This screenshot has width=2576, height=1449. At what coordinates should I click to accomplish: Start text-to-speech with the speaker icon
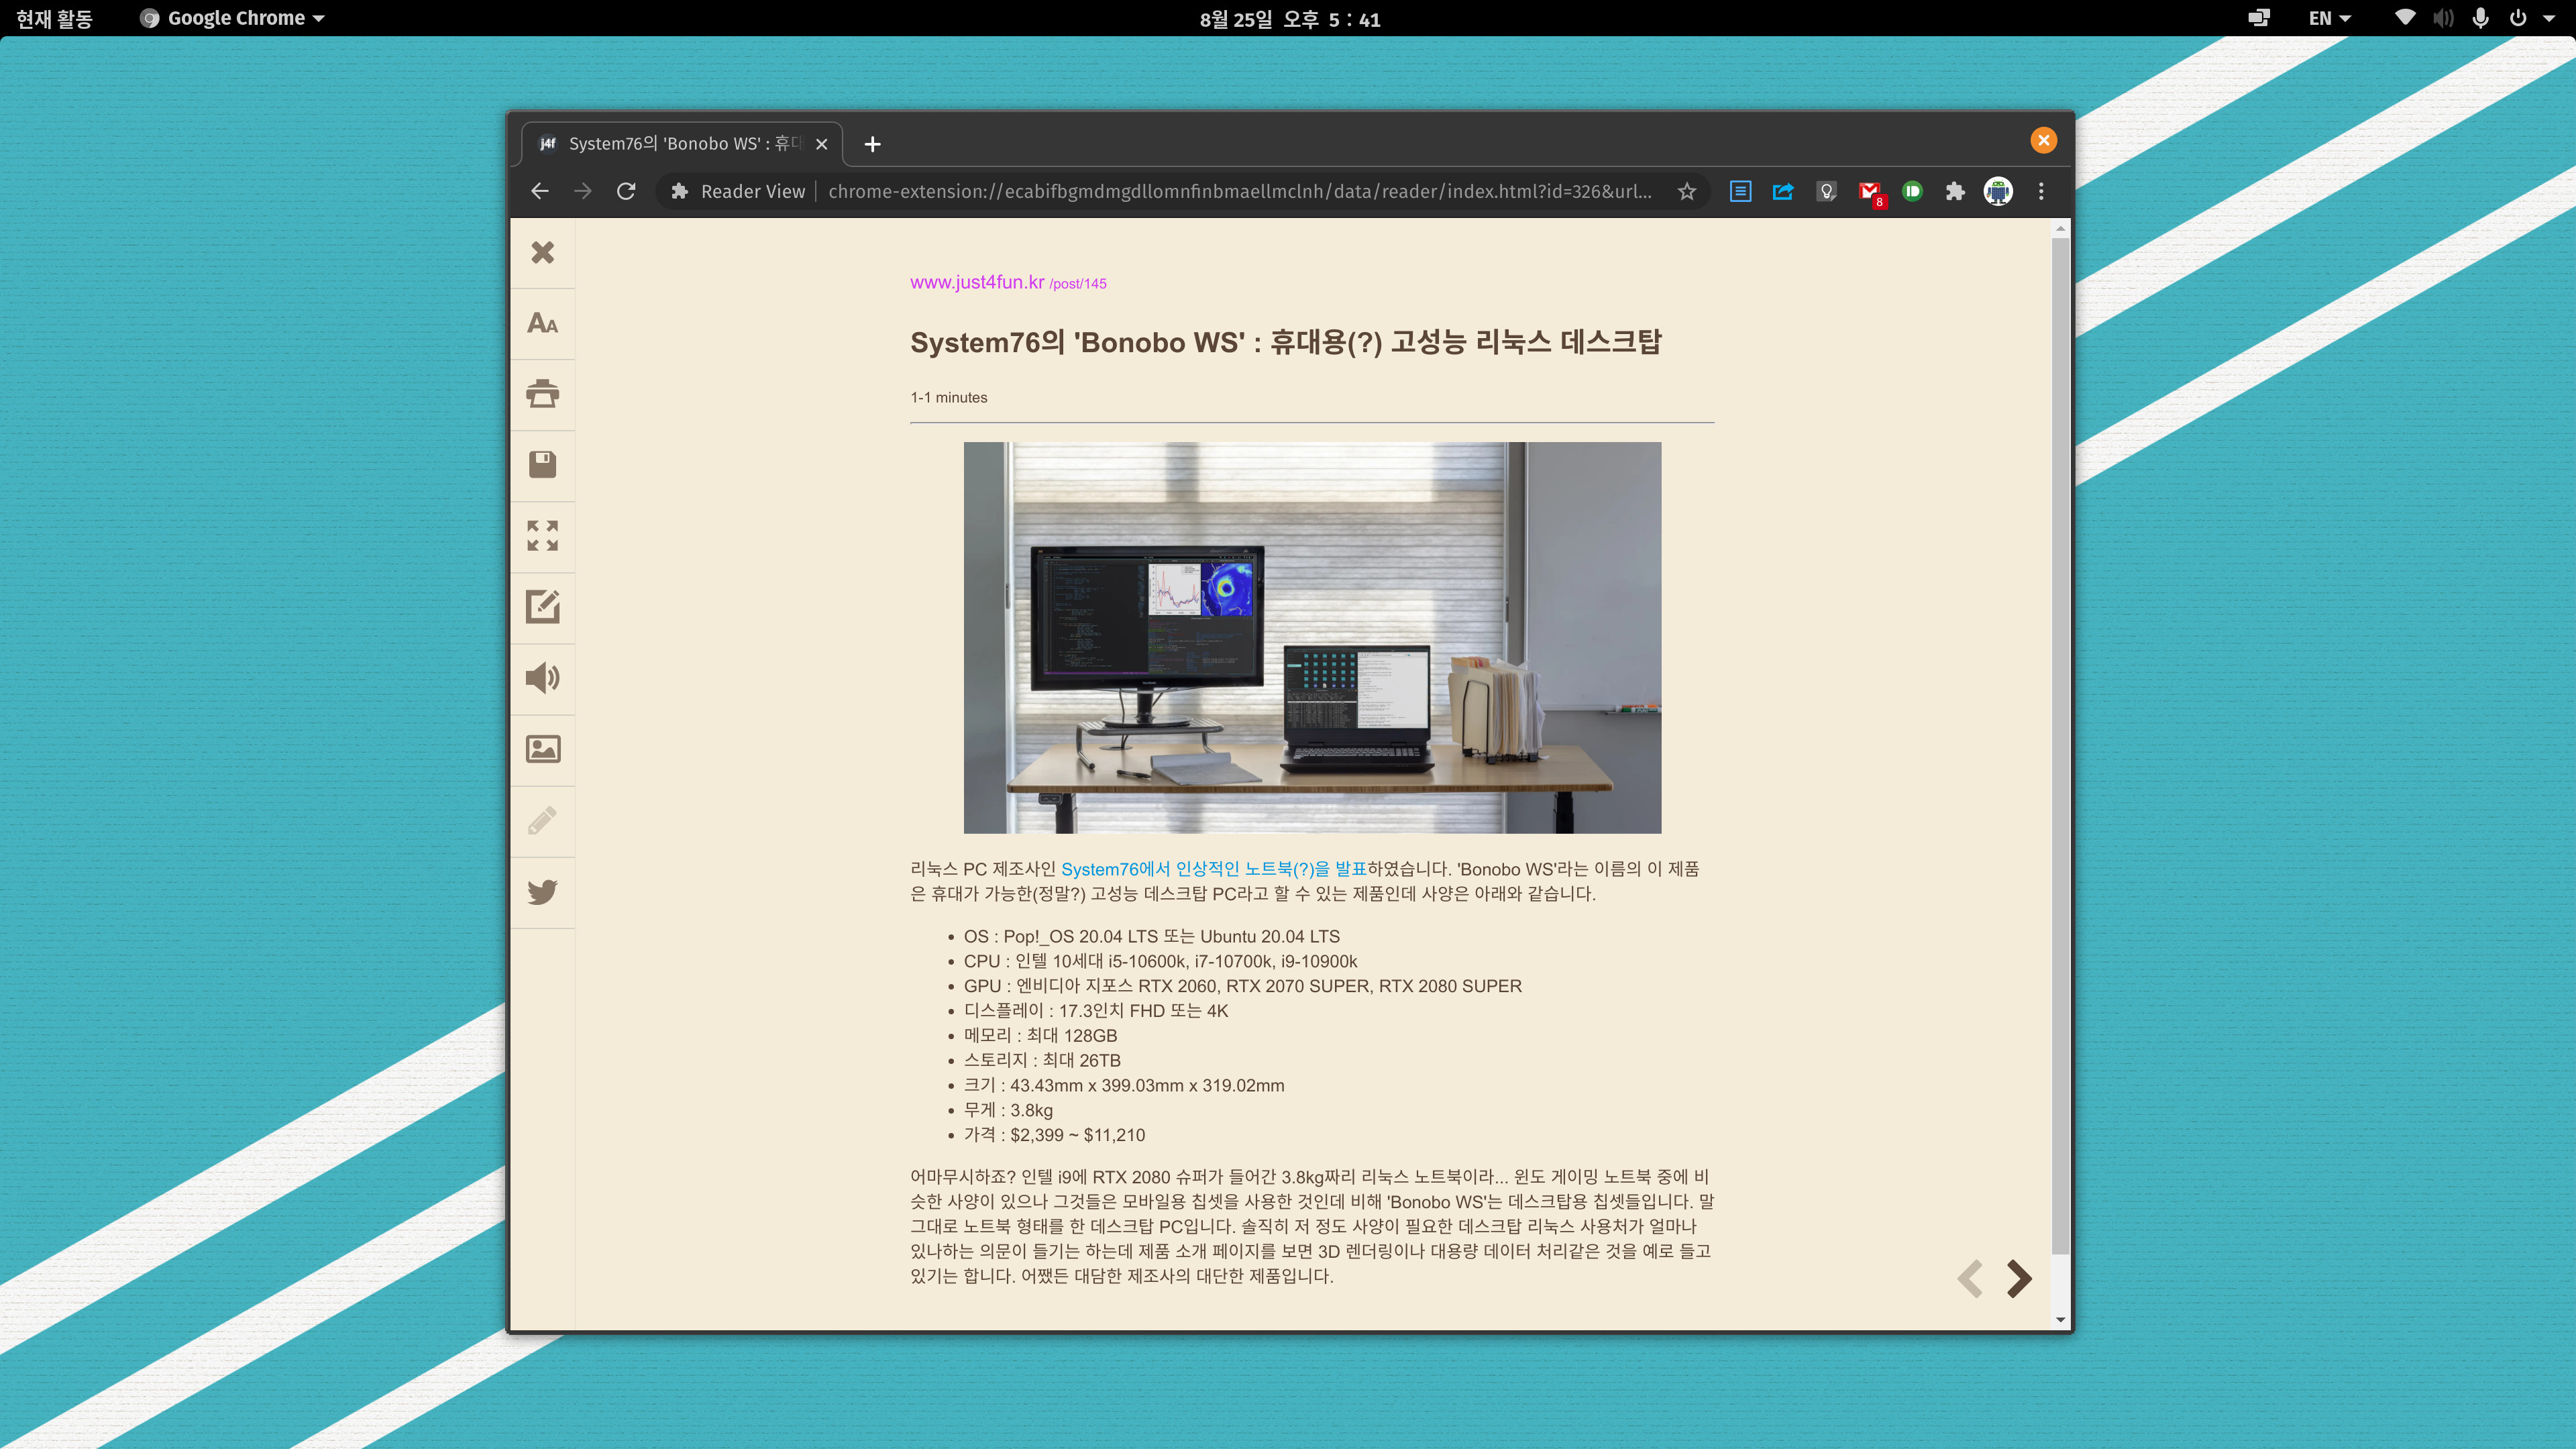click(x=543, y=678)
